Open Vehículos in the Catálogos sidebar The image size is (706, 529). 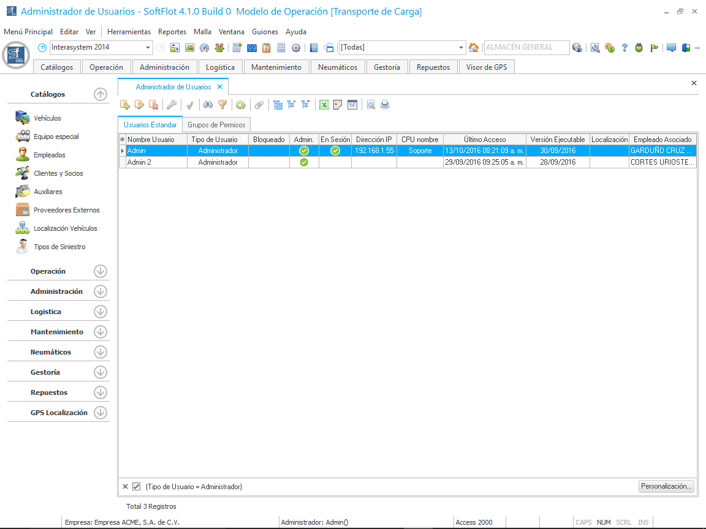click(x=47, y=118)
